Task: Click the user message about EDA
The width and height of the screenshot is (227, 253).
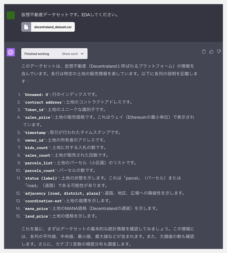Action: [70, 15]
